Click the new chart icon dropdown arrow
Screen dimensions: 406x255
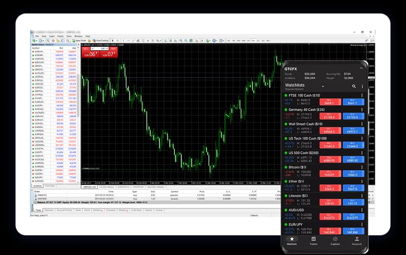37,40
